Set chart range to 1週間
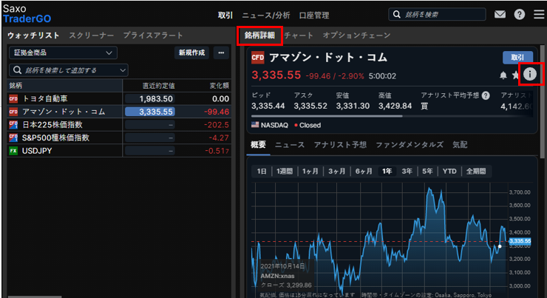The width and height of the screenshot is (547, 298). [x=285, y=172]
